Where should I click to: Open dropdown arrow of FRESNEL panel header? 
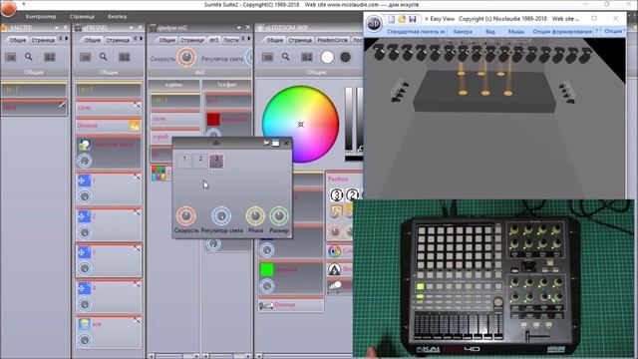tap(131, 28)
